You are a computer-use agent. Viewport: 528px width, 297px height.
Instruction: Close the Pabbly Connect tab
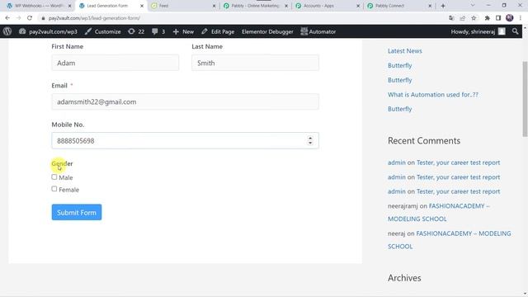(x=430, y=6)
